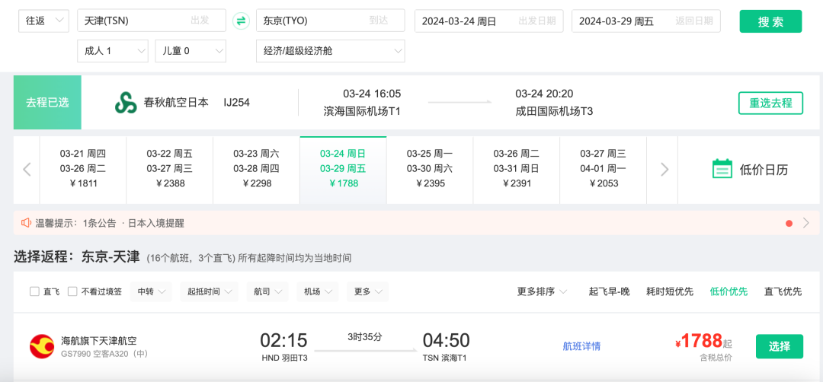Screen dimensions: 823x382
Task: Open the 起抵时间 filter dropdown
Action: (x=209, y=291)
